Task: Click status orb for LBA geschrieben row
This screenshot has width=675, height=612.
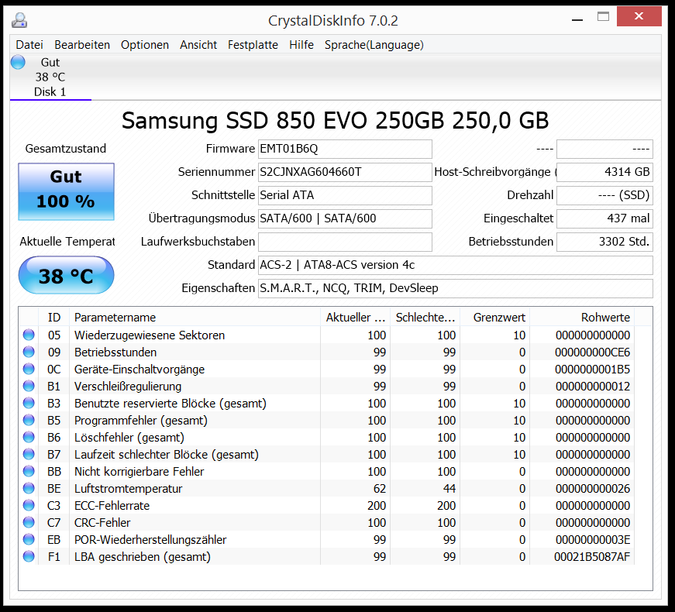Action: point(29,556)
